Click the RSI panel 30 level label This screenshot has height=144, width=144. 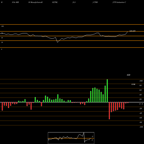[x=2, y=42]
